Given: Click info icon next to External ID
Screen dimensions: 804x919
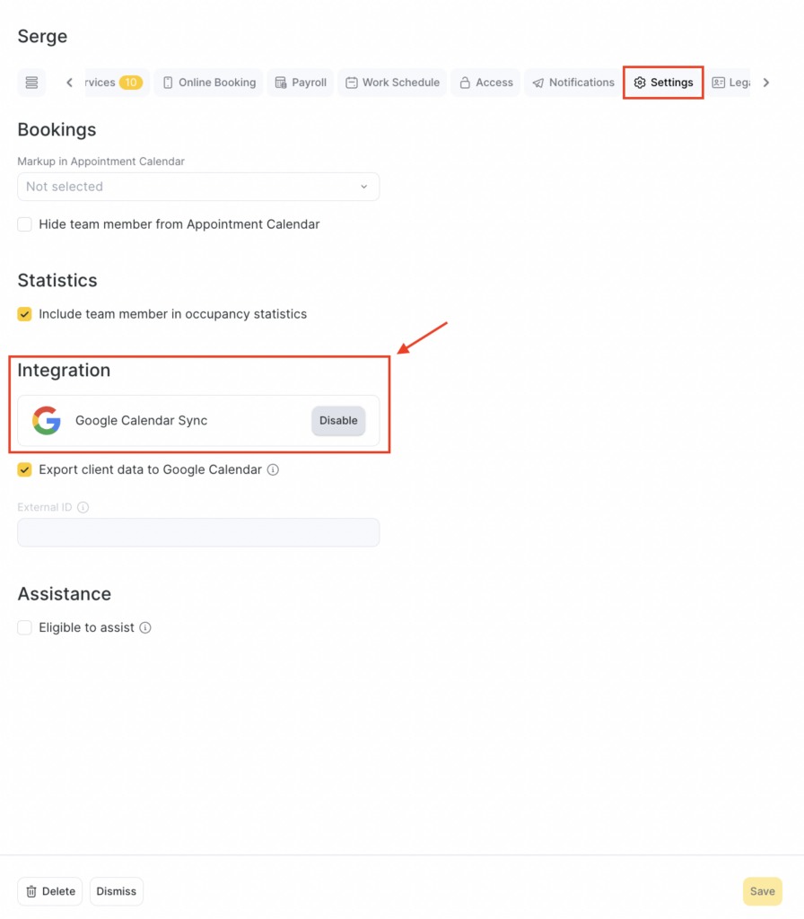Looking at the screenshot, I should pos(83,507).
